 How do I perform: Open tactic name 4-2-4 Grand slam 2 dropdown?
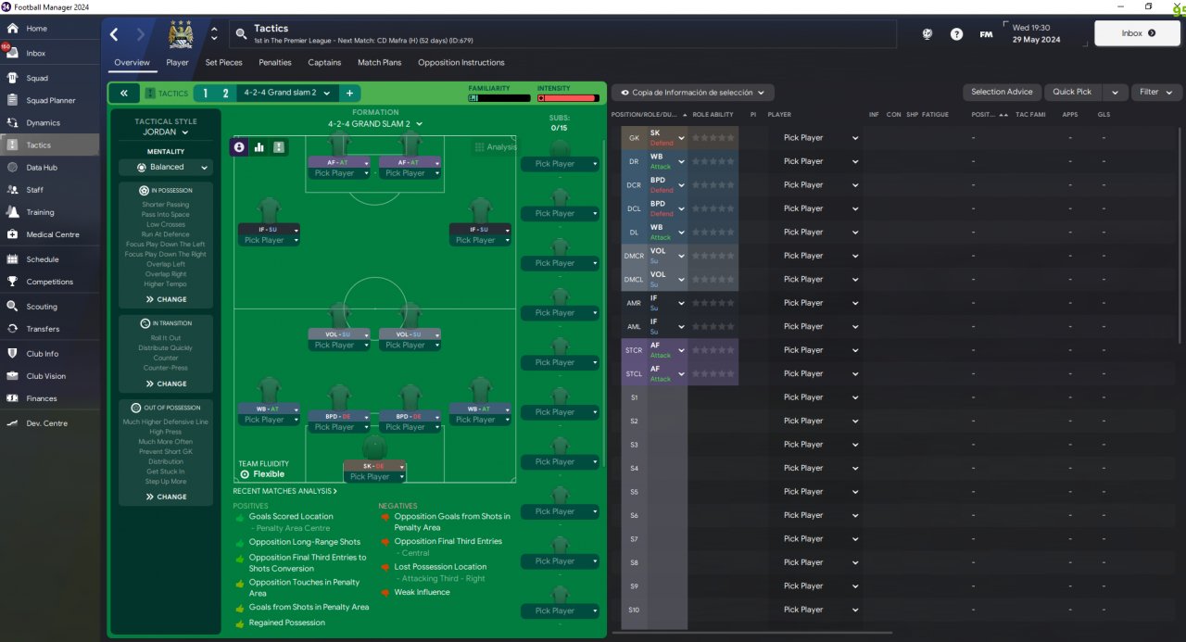tap(285, 94)
